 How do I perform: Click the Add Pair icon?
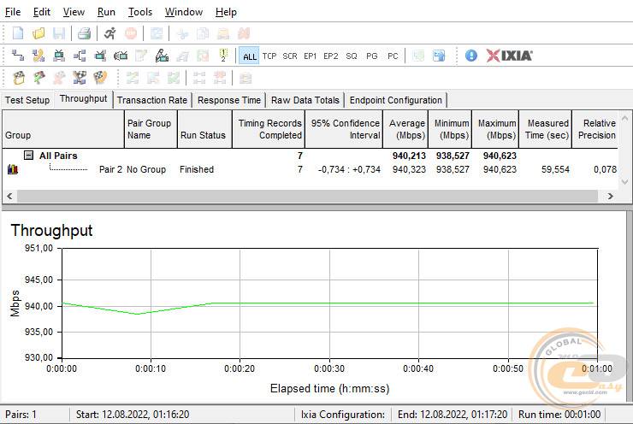(x=18, y=56)
